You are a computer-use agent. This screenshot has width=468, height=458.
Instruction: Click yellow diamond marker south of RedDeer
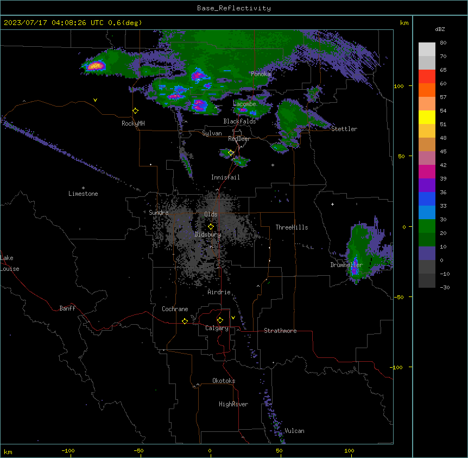click(x=231, y=153)
